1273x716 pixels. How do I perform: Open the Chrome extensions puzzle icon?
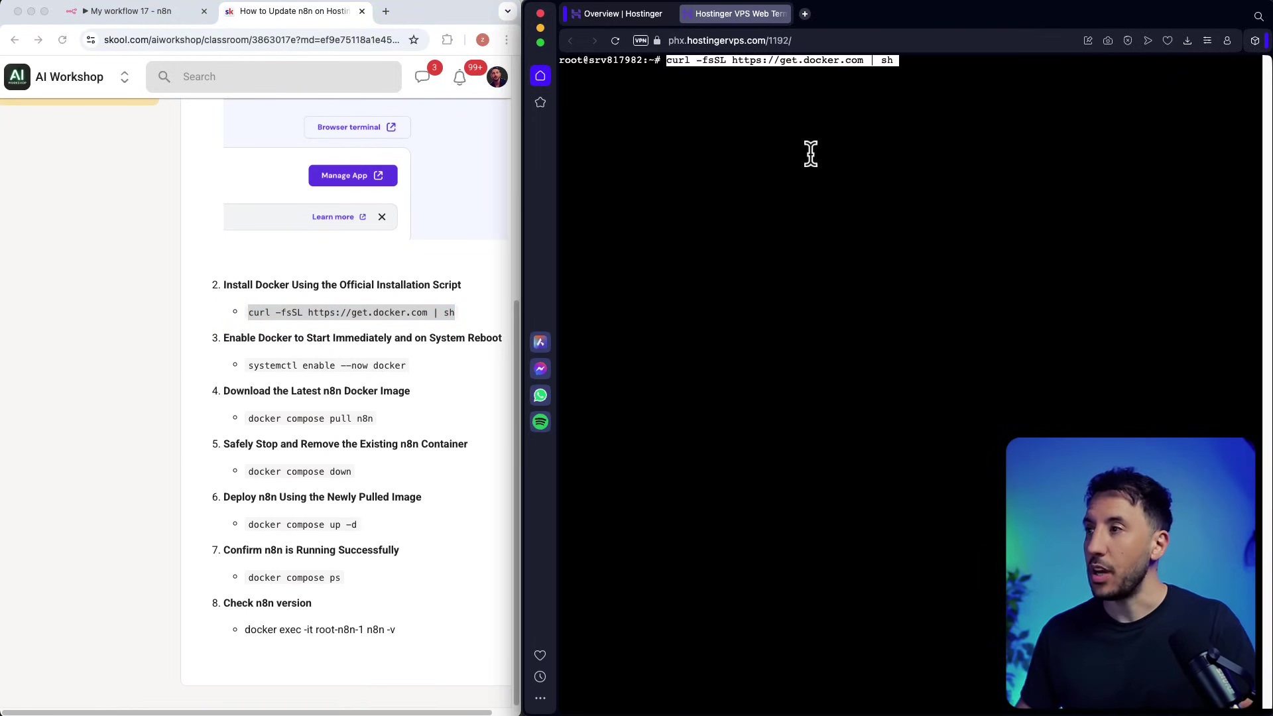(x=448, y=40)
